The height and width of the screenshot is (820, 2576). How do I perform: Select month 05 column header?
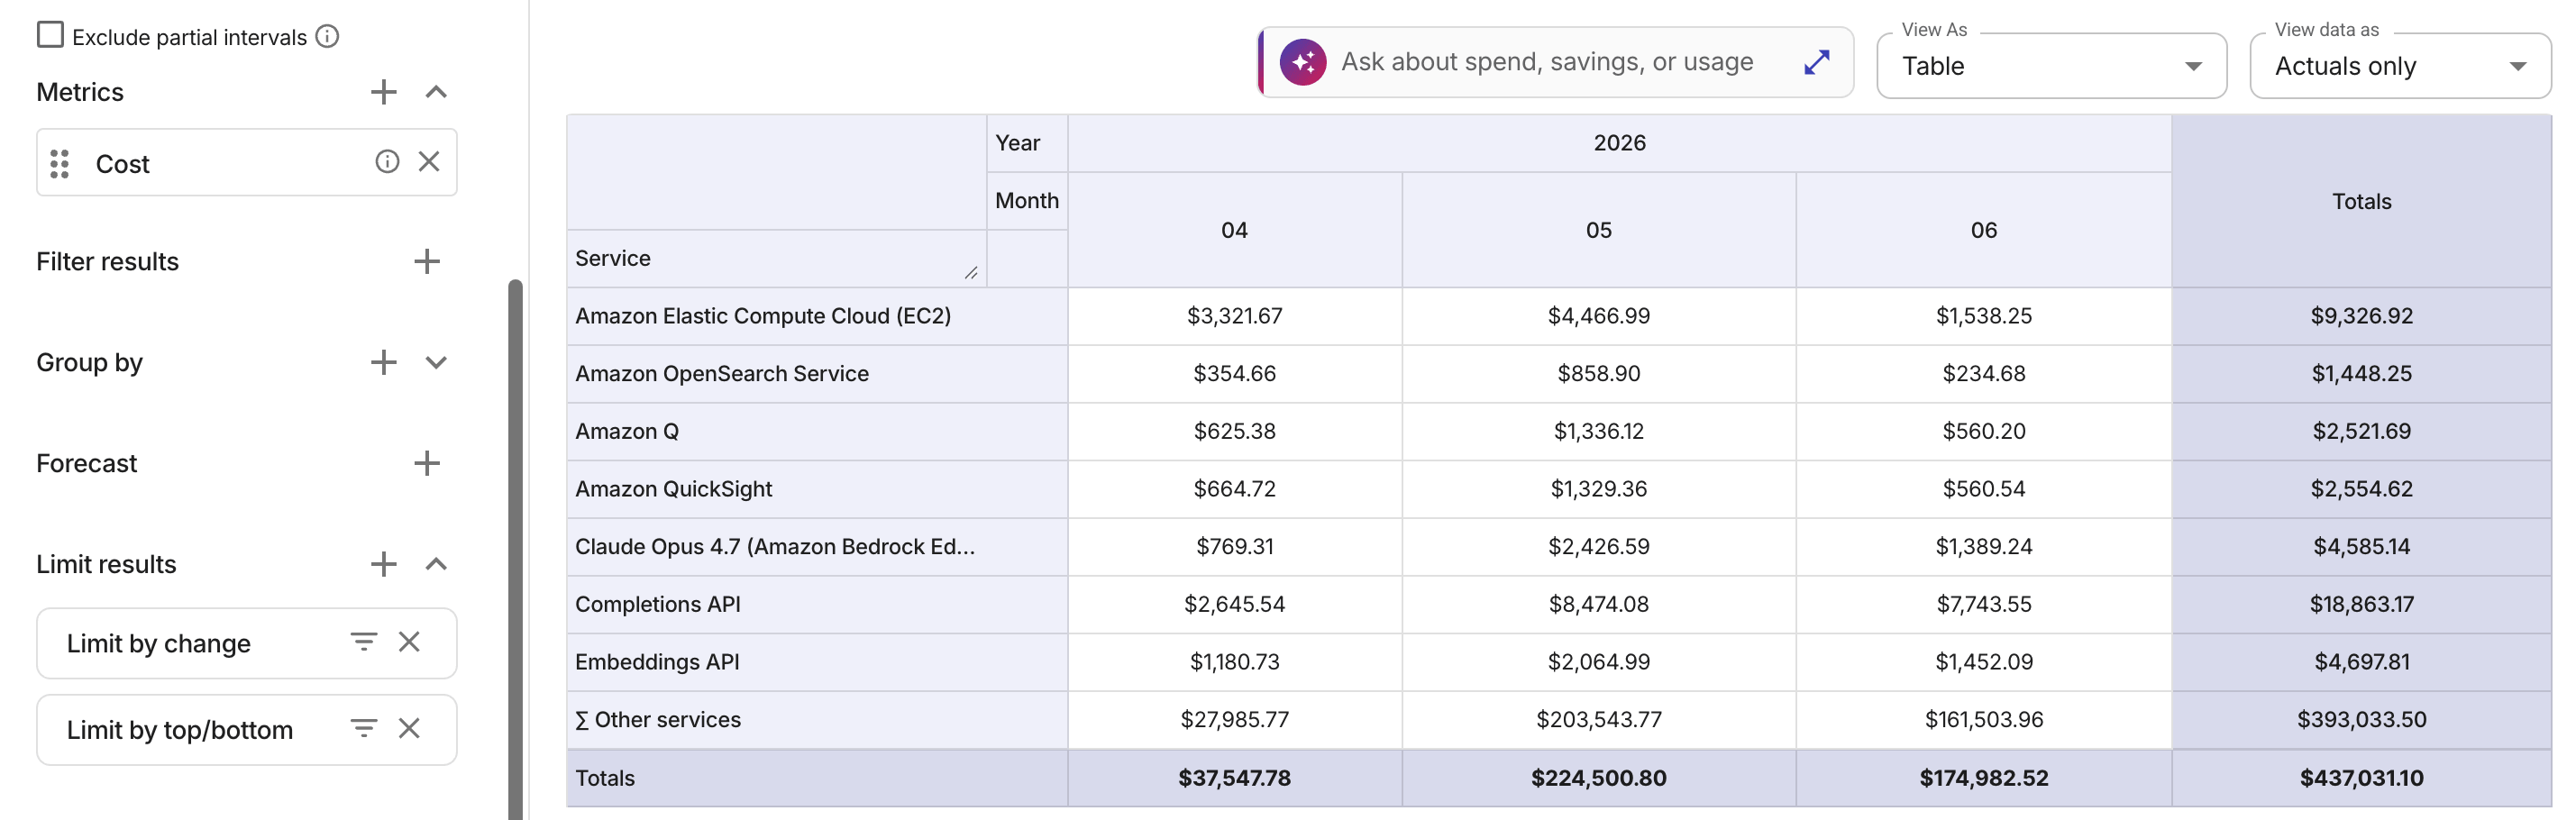point(1598,230)
